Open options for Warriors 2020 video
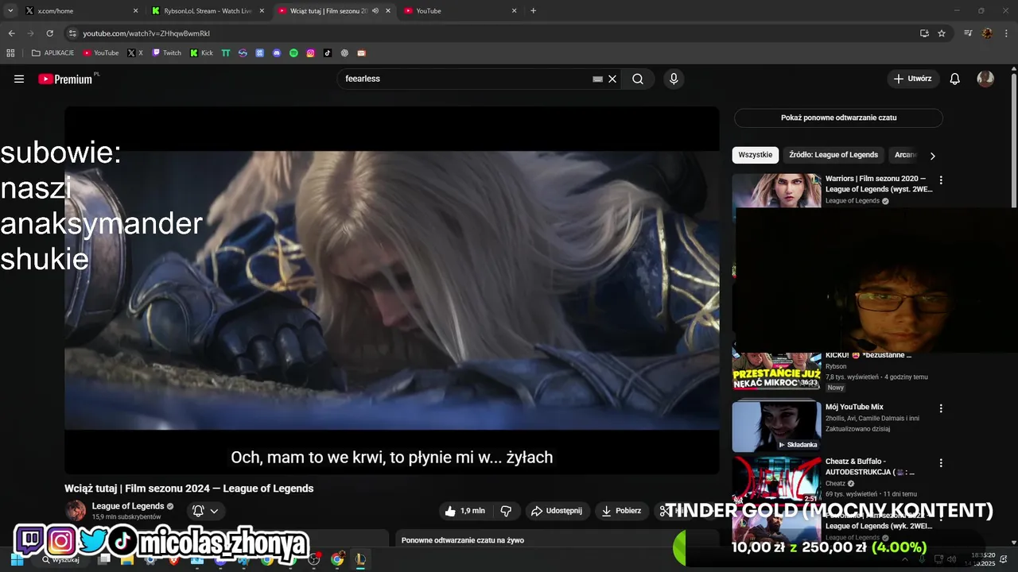 tap(941, 180)
